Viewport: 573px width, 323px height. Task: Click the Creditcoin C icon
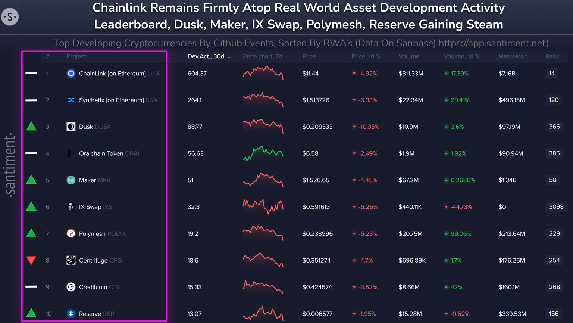[x=71, y=287]
